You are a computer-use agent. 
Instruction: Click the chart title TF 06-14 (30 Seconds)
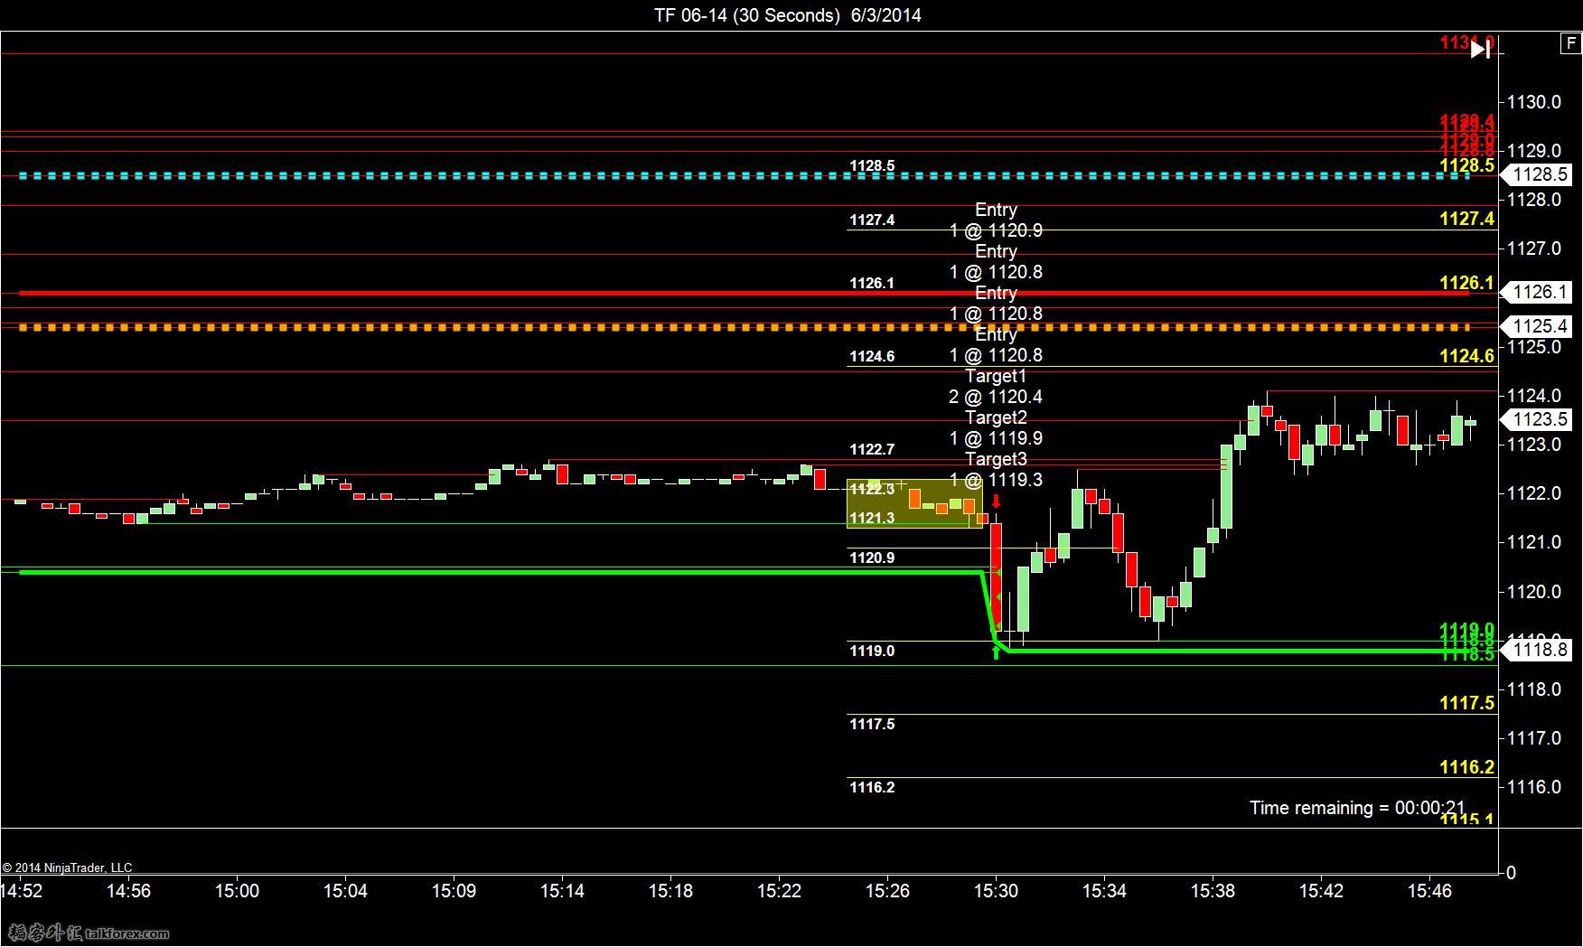click(747, 14)
